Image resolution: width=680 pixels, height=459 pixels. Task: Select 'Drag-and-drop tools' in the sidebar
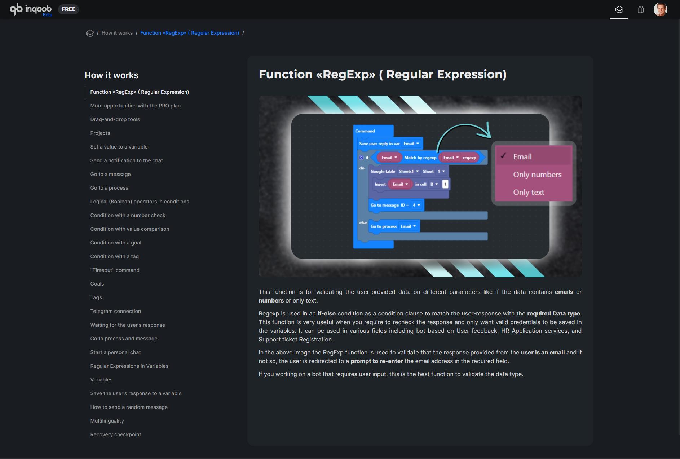(115, 119)
